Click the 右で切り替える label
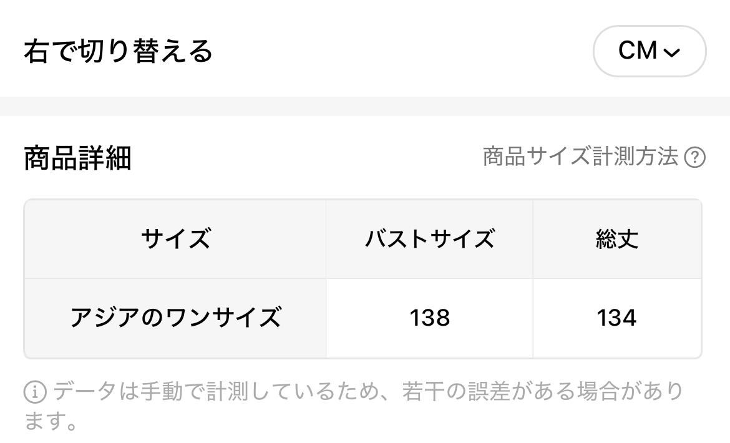The width and height of the screenshot is (730, 443). tap(119, 51)
